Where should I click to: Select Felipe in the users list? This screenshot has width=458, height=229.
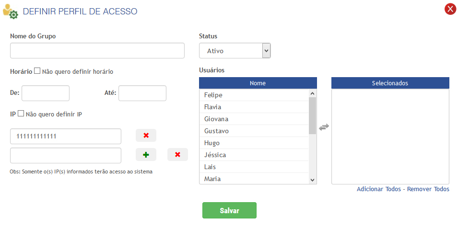(254, 95)
